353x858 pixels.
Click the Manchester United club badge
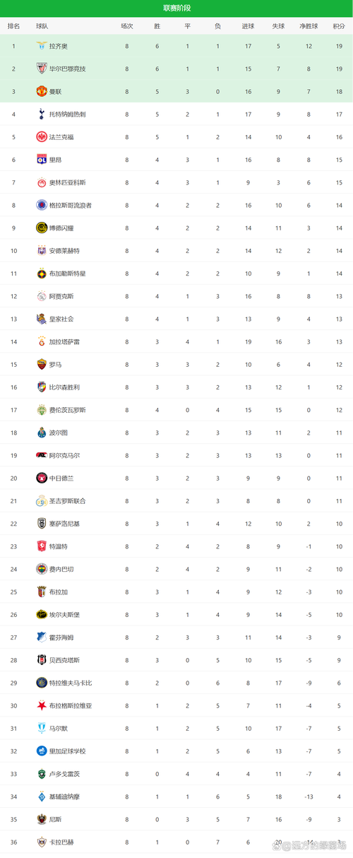41,91
